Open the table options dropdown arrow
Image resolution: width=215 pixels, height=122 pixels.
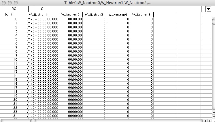(208, 9)
